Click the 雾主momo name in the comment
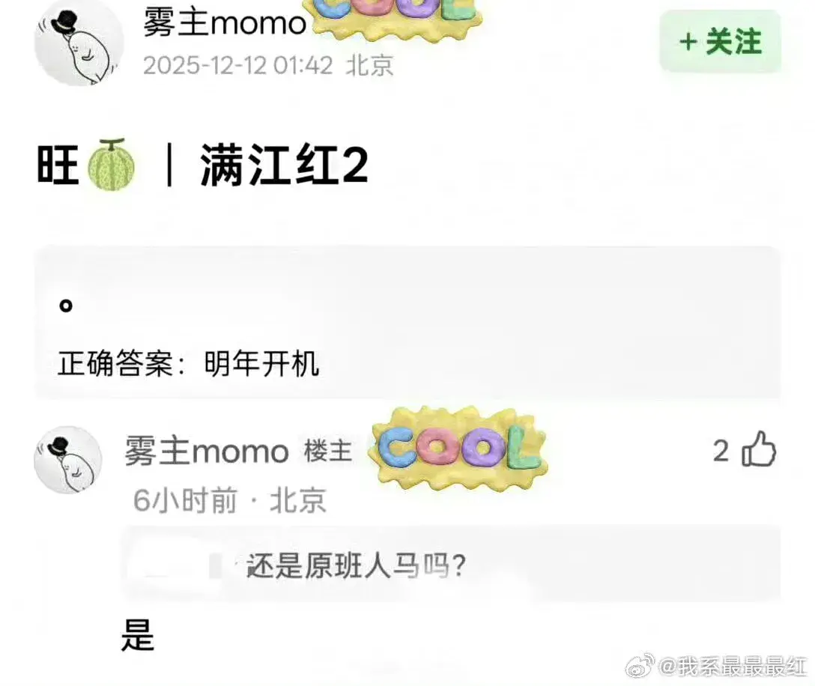 pyautogui.click(x=206, y=451)
